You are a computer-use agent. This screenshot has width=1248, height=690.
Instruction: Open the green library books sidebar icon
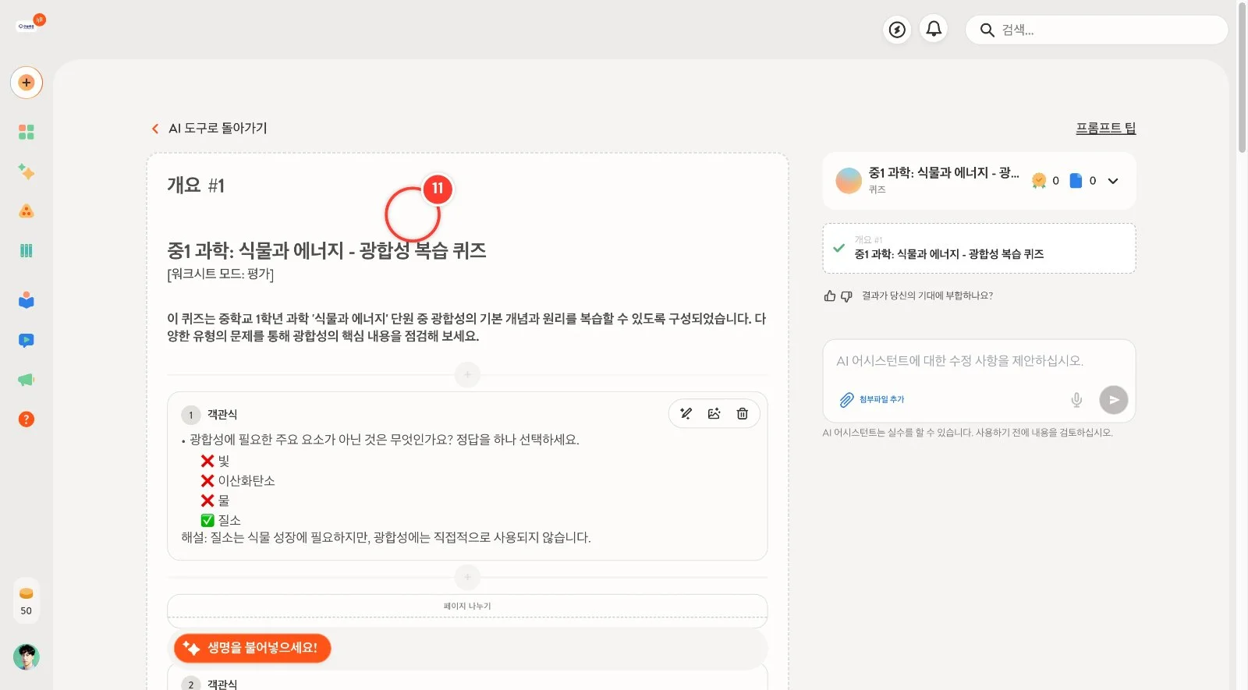tap(27, 251)
